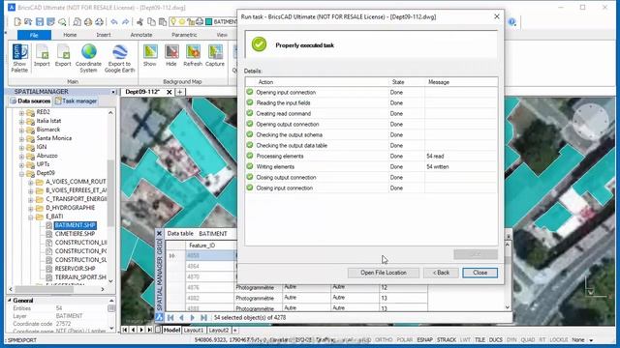Toggle STRACK in status bar

[x=447, y=339]
